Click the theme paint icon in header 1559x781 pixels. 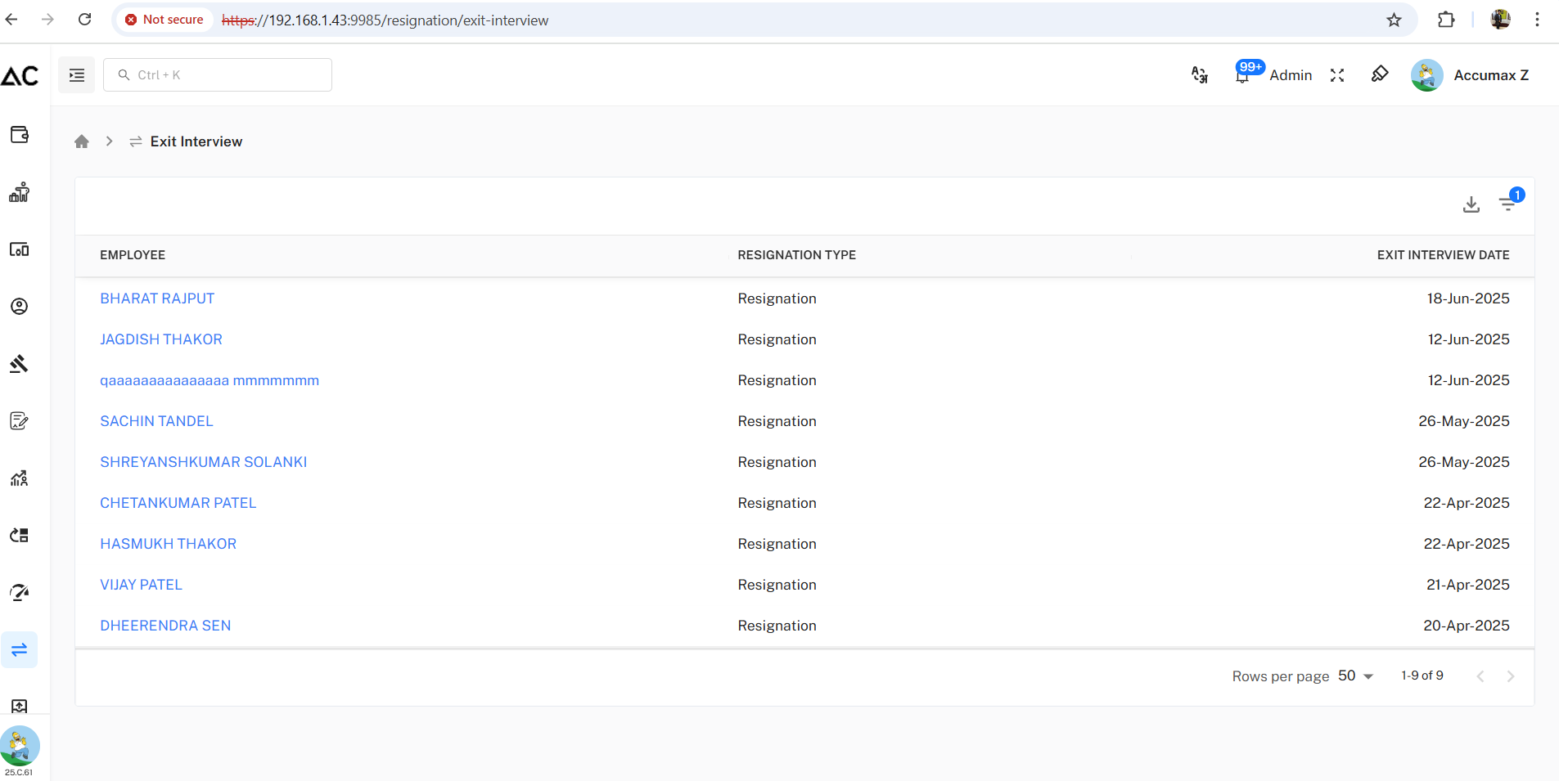click(x=1380, y=74)
